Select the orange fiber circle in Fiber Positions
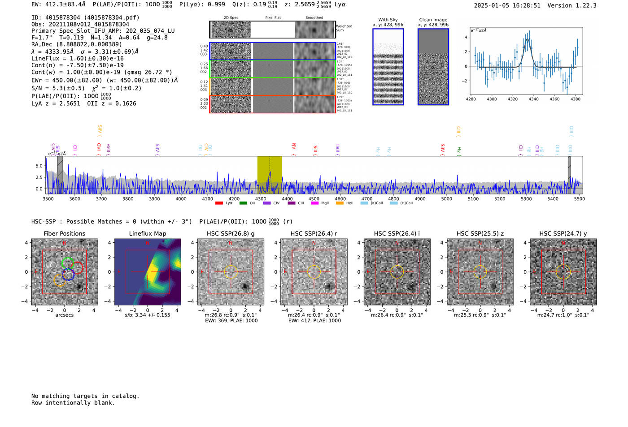This screenshot has height=427, width=628. click(59, 280)
